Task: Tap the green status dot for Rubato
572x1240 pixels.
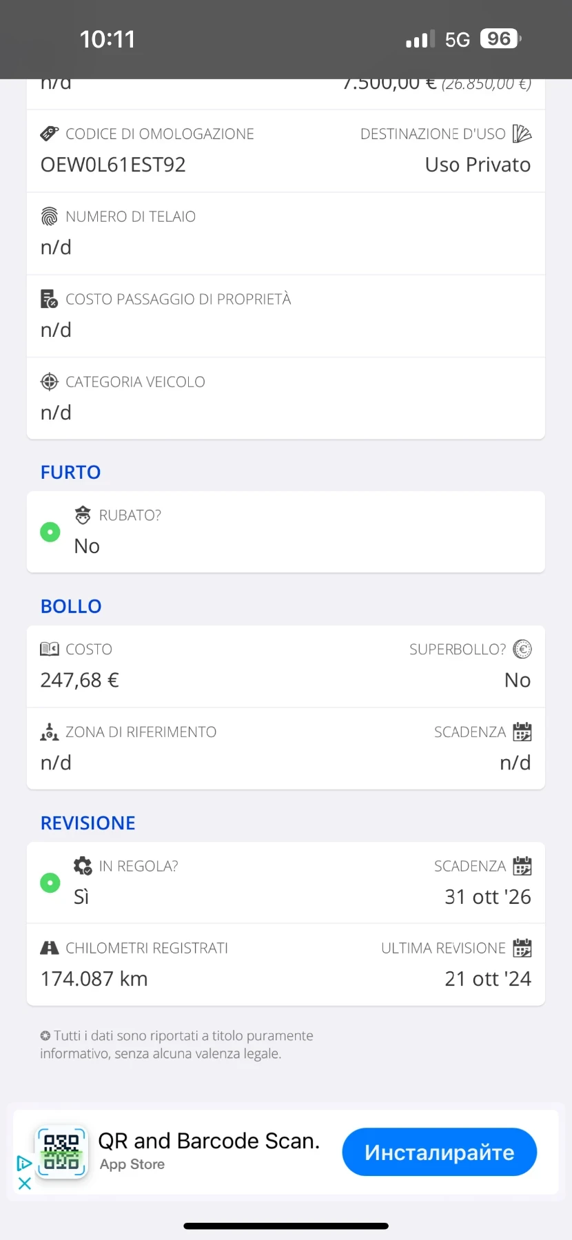Action: click(50, 532)
